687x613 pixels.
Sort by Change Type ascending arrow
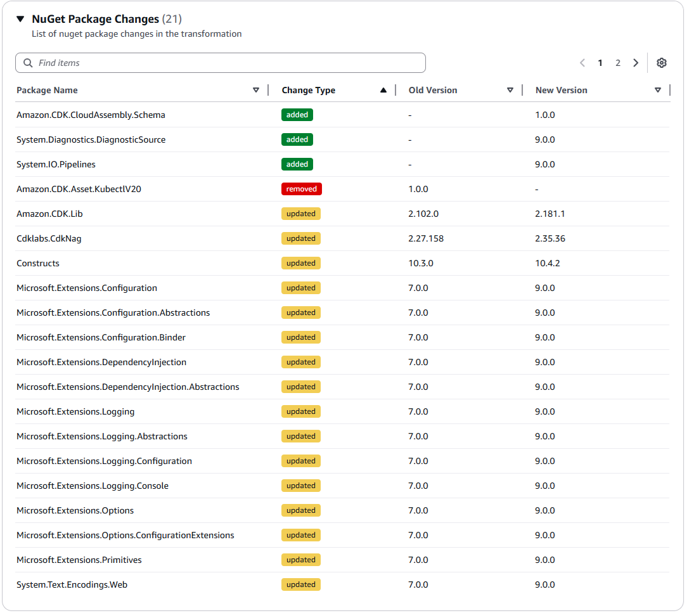click(x=383, y=90)
